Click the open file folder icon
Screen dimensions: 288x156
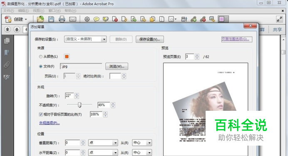(x=40, y=19)
